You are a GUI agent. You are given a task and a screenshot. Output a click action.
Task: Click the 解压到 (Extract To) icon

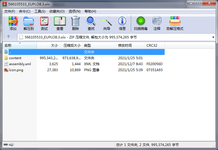28,23
